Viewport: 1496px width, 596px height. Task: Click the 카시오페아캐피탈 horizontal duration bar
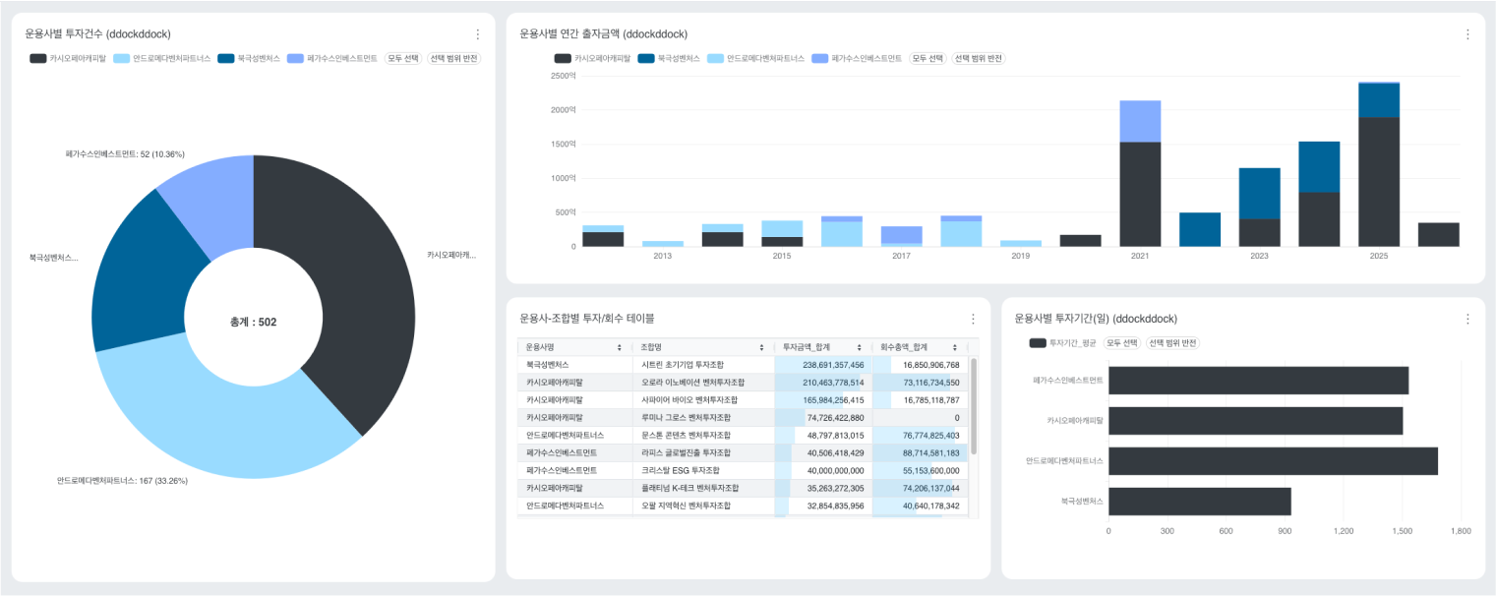click(1255, 421)
